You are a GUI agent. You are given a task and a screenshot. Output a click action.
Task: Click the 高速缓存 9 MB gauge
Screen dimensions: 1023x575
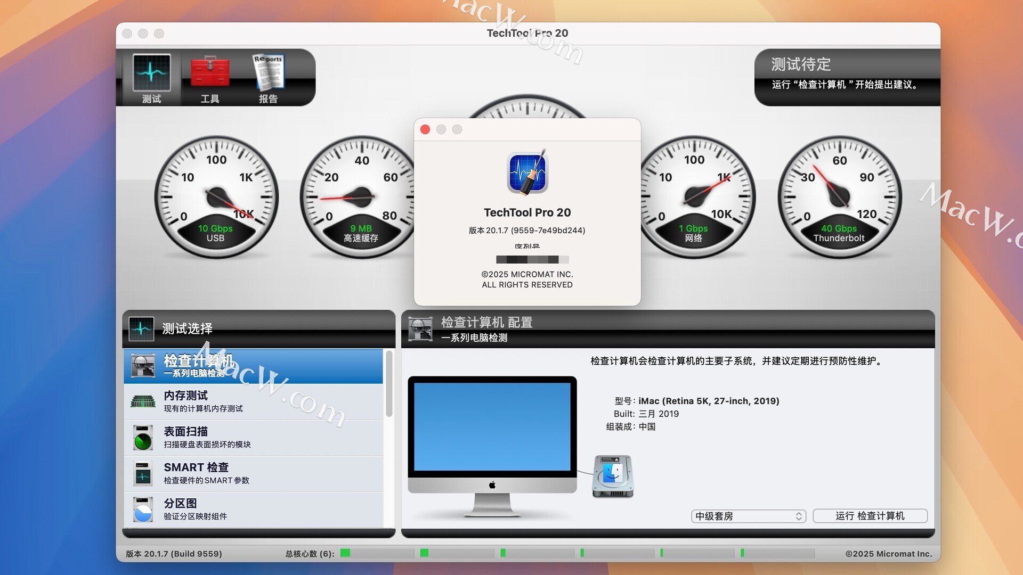pos(358,197)
